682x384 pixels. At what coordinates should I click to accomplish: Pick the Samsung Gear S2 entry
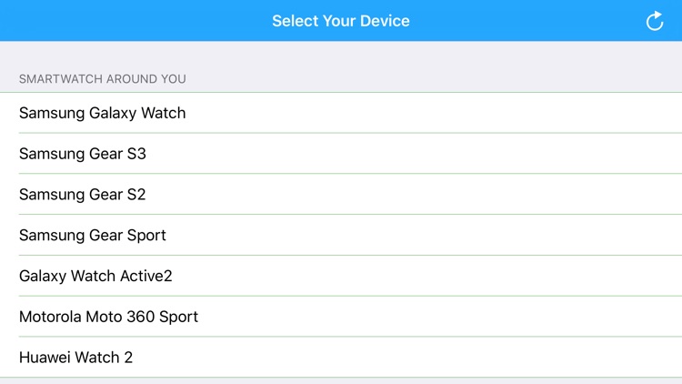click(341, 194)
